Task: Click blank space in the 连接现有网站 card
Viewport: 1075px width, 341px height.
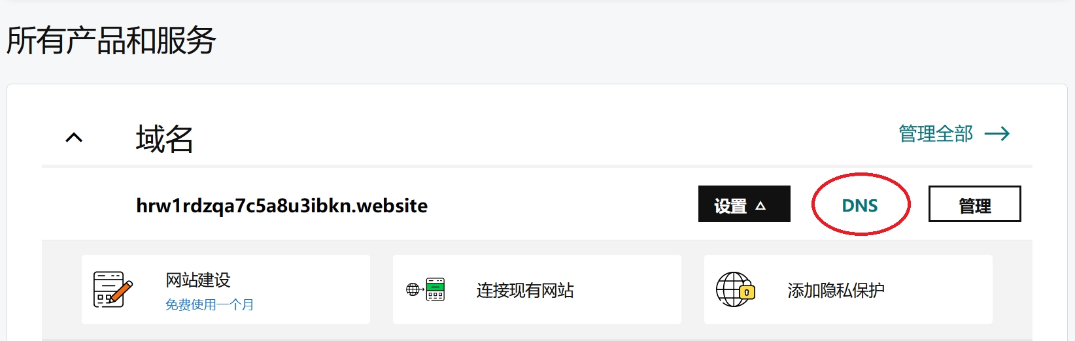Action: click(628, 289)
